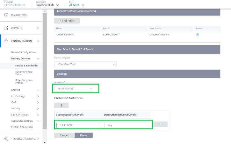This screenshot has width=231, height=144.
Task: Expand the Troubleshooting chevron
Action: [x=38, y=139]
